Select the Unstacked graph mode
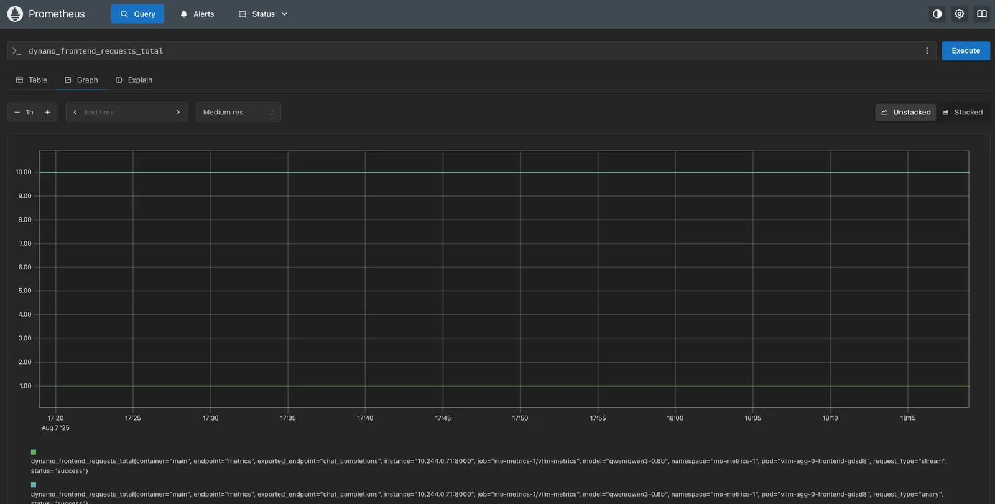995x504 pixels. tap(905, 112)
